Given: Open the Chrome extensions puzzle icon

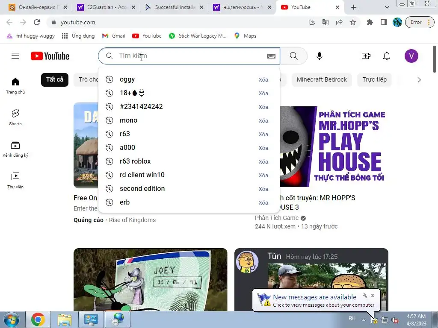Looking at the screenshot, I should (x=370, y=22).
